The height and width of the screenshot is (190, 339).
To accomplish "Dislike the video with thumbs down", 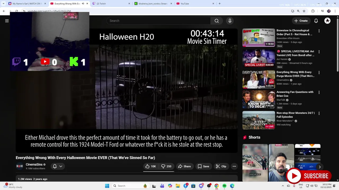I will (166, 166).
